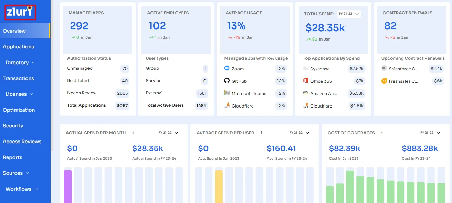
Task: Select Overview in the sidebar
Action: (x=25, y=31)
